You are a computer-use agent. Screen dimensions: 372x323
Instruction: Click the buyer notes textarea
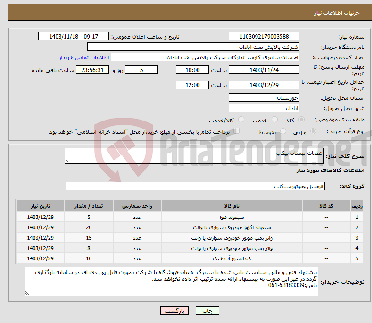[x=171, y=282]
